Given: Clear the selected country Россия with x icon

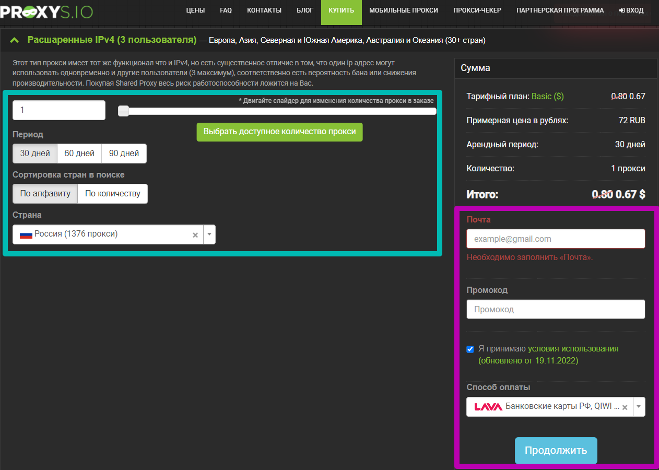Looking at the screenshot, I should [x=195, y=235].
